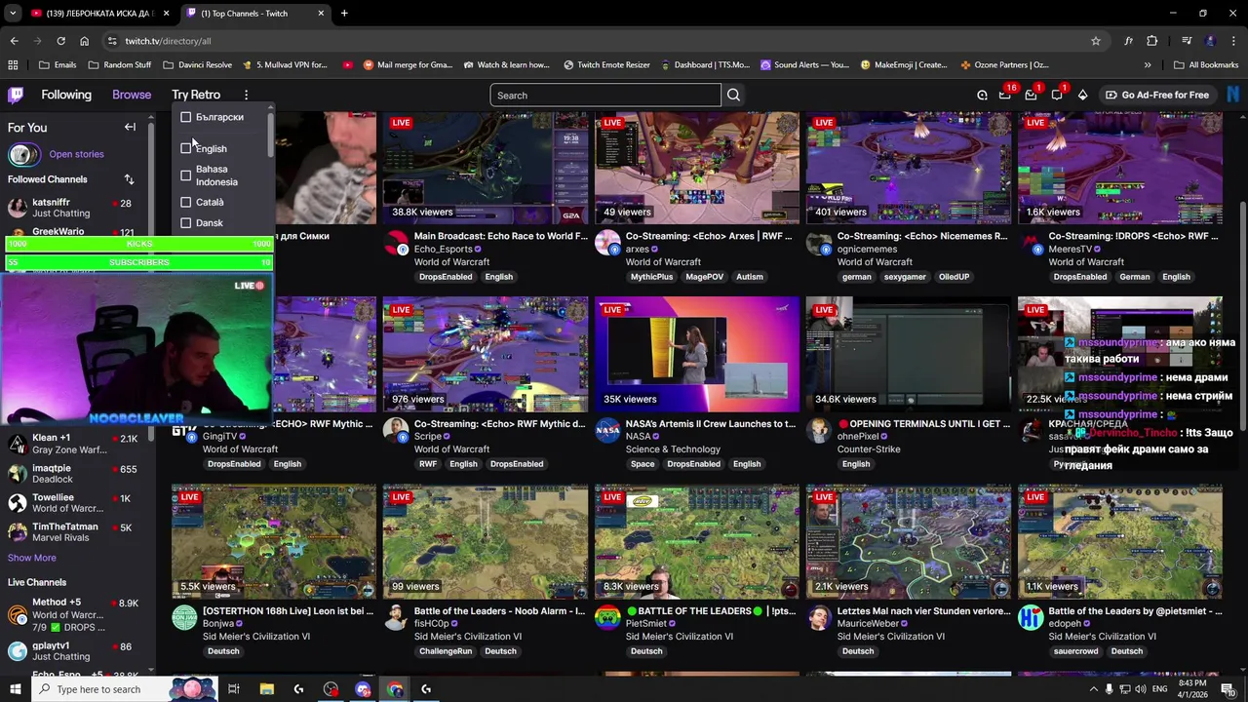Check the Български language checkbox

tap(186, 117)
